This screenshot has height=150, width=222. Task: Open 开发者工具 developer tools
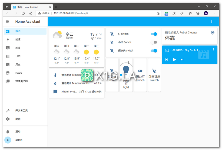pos(21,111)
